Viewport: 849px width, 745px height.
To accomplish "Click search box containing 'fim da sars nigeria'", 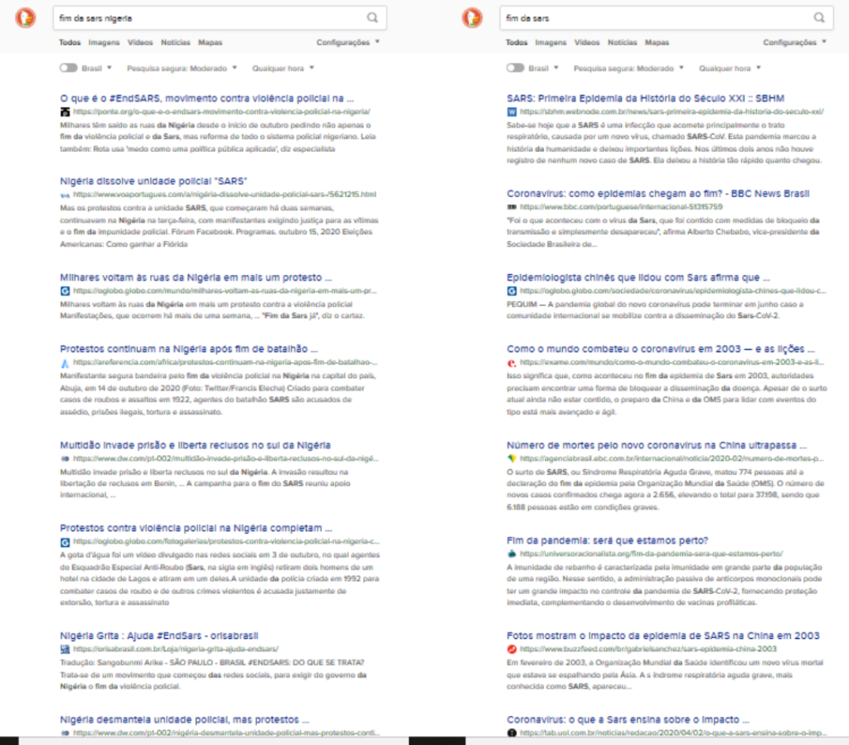I will click(220, 18).
